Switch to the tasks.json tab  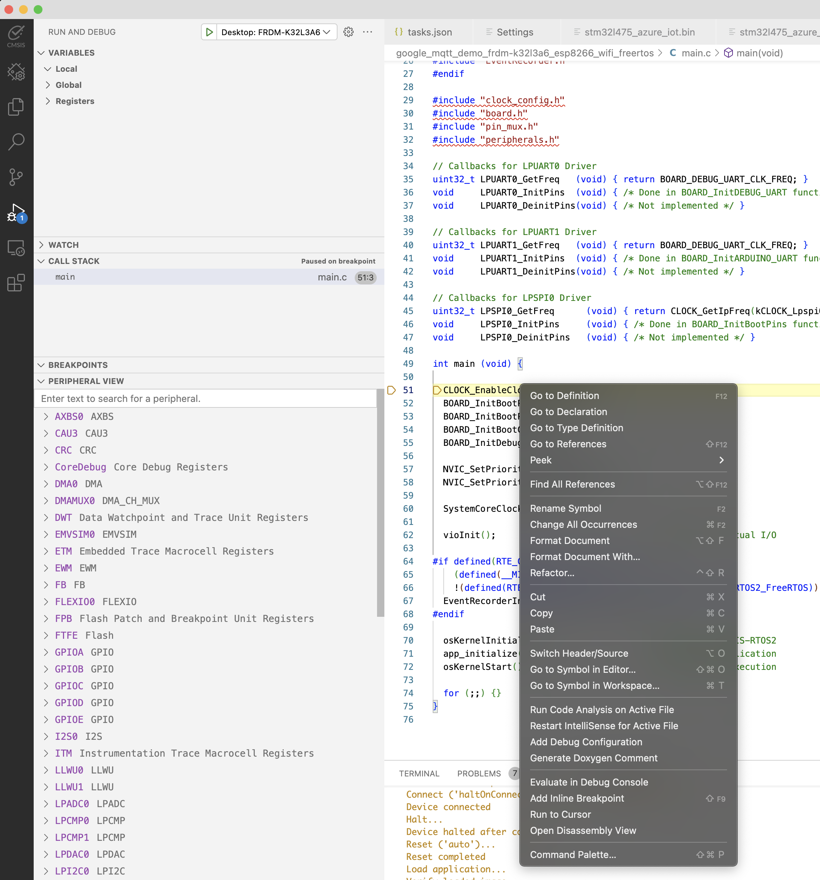click(429, 32)
